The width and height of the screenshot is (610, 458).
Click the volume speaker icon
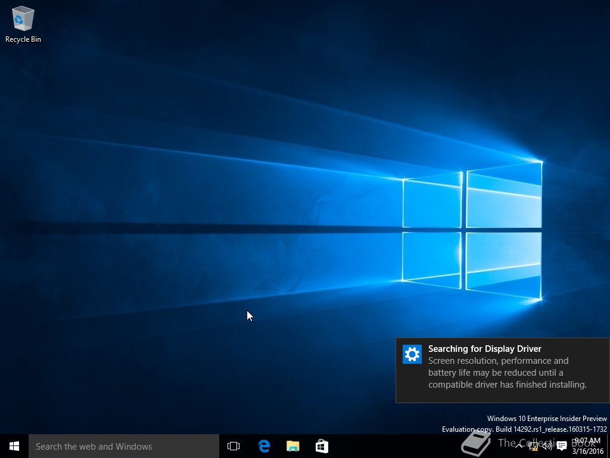point(547,446)
